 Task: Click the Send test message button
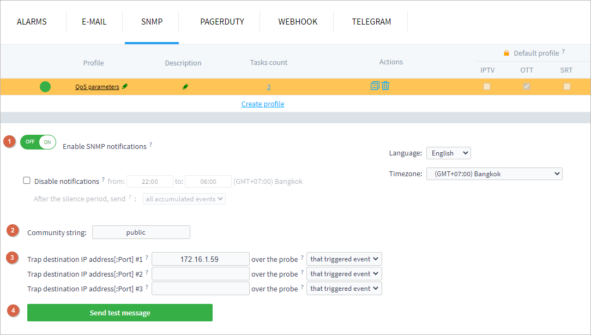[120, 313]
